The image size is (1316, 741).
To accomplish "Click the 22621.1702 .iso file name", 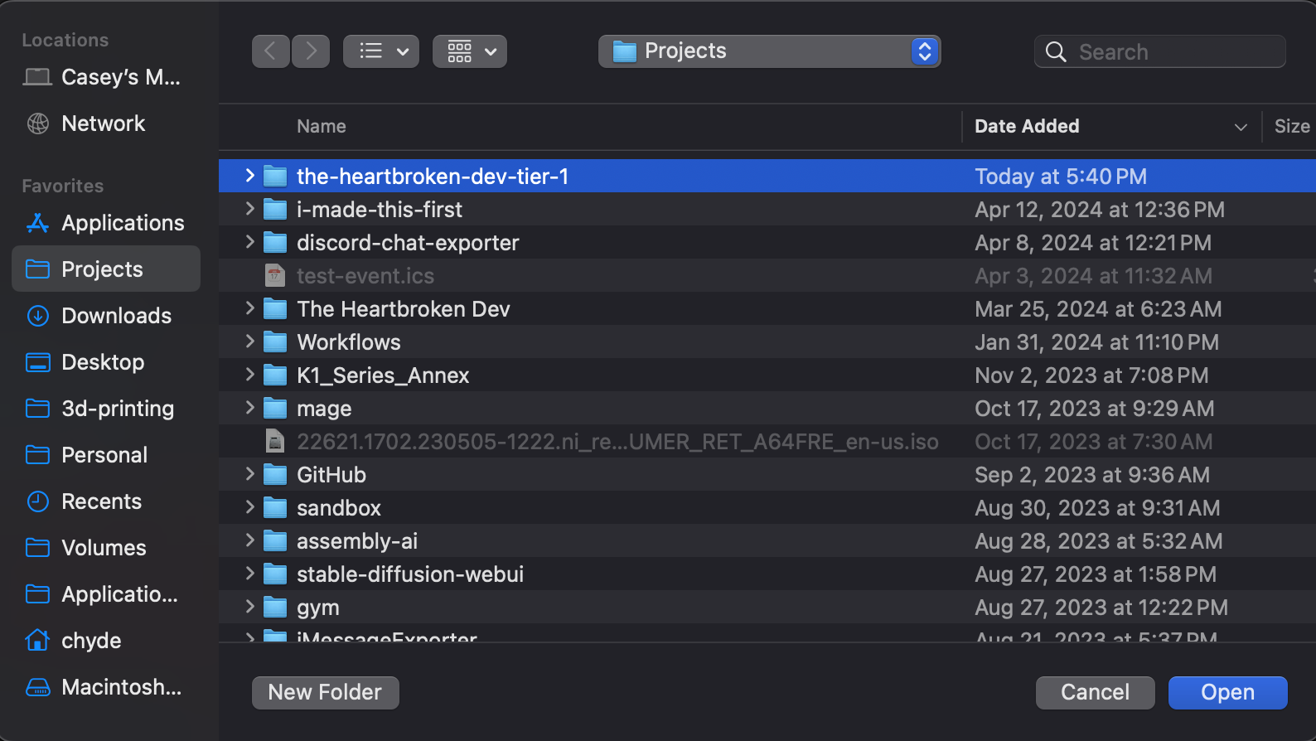I will 617,442.
